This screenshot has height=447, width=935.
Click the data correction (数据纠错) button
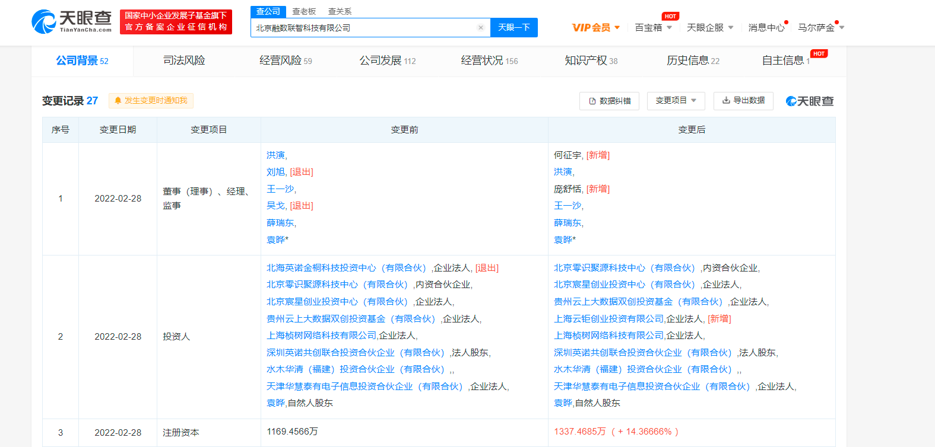coord(609,101)
